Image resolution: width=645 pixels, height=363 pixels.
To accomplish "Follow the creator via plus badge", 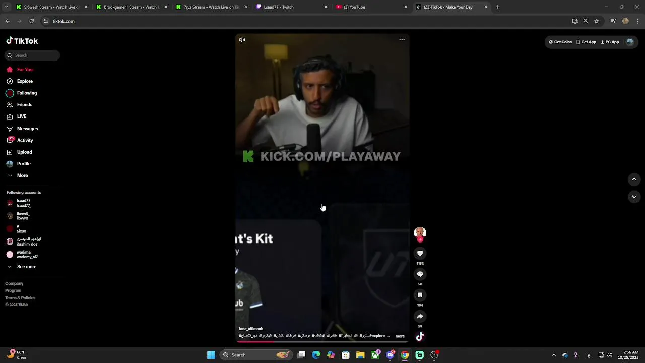I will [x=420, y=239].
